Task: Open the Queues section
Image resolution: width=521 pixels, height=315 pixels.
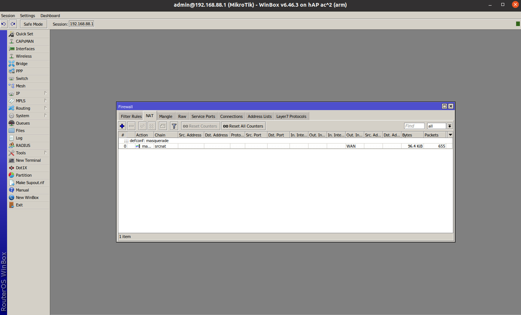Action: [28, 123]
